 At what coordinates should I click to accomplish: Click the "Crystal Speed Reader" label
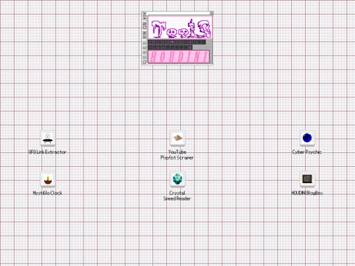tap(177, 196)
